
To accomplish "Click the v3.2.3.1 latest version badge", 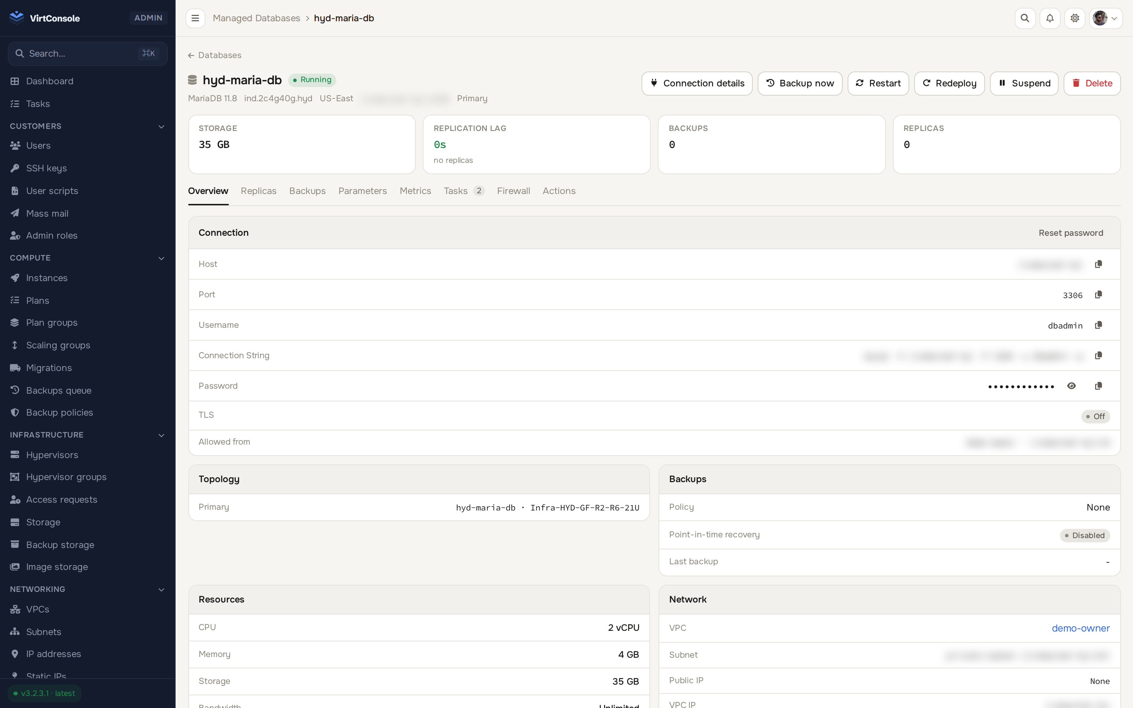I will 45,693.
